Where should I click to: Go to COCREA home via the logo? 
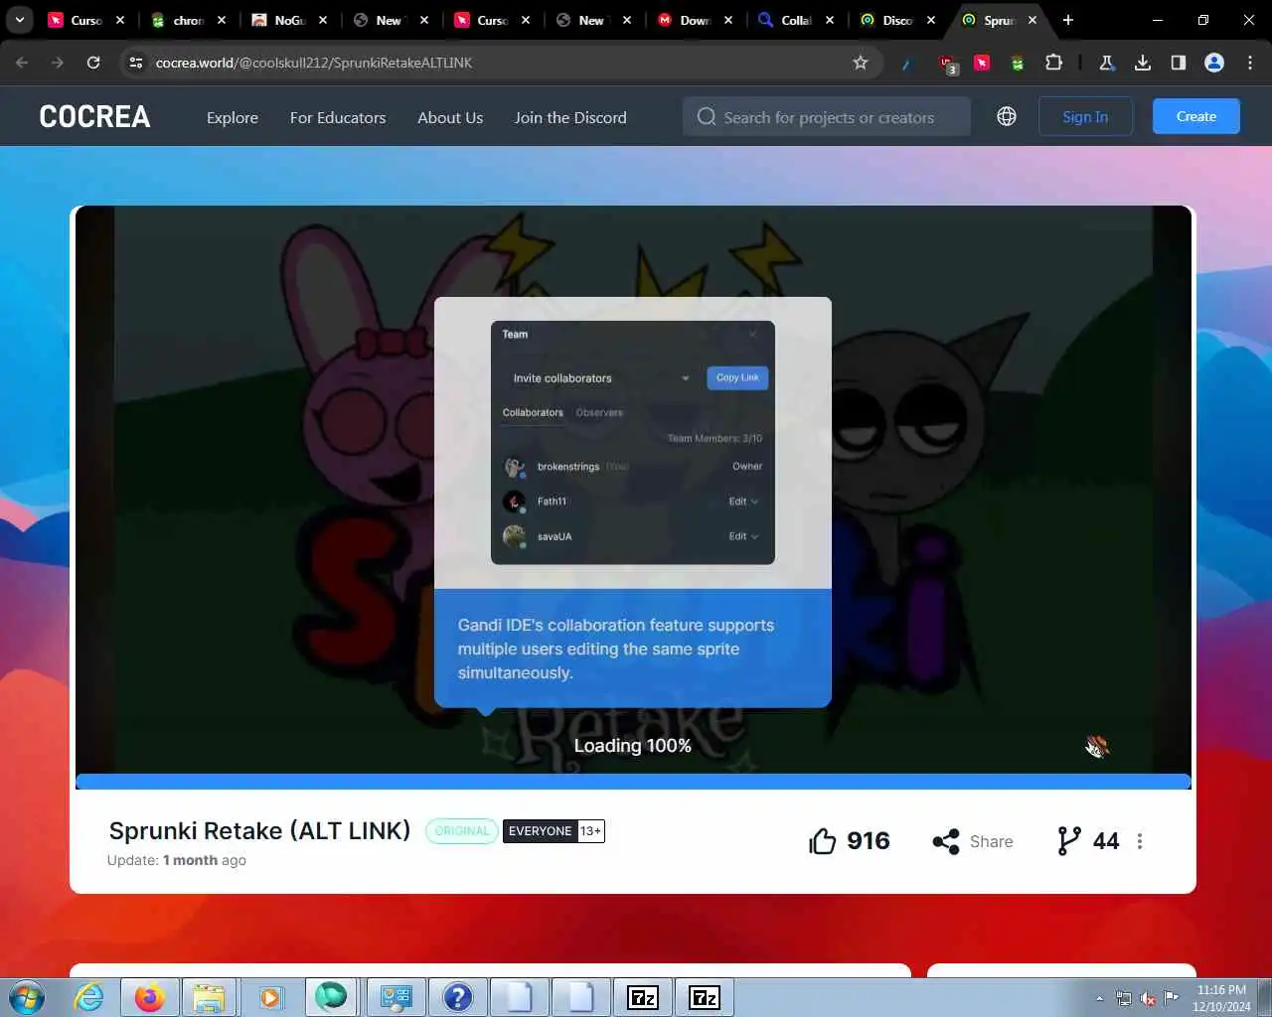(x=94, y=117)
